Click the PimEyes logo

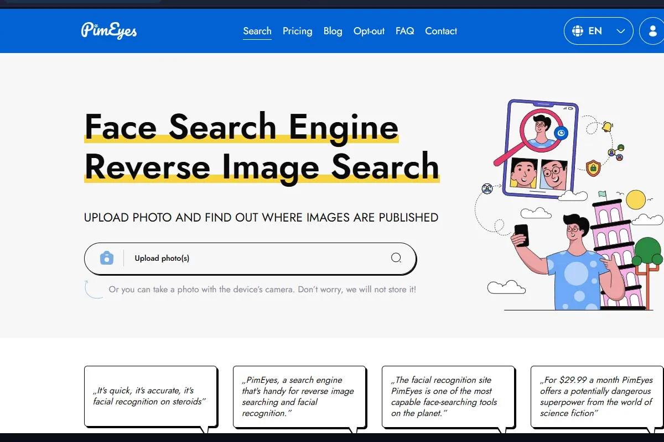click(109, 30)
